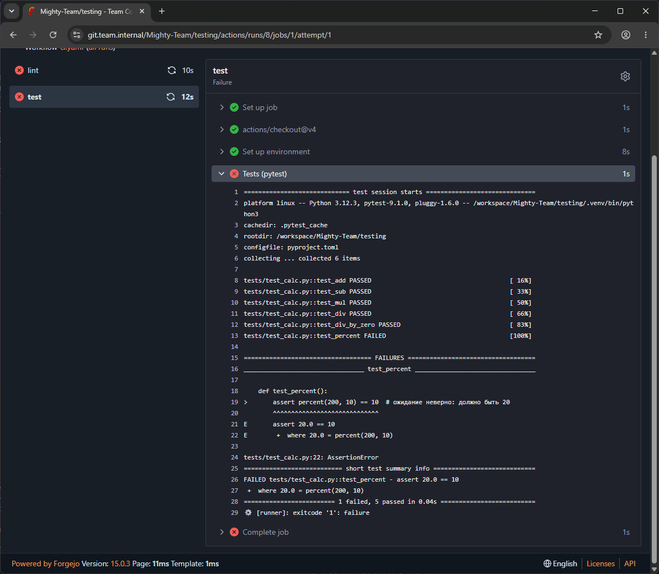Viewport: 659px width, 574px height.
Task: Open the 15.0.3 version link
Action: click(x=120, y=563)
